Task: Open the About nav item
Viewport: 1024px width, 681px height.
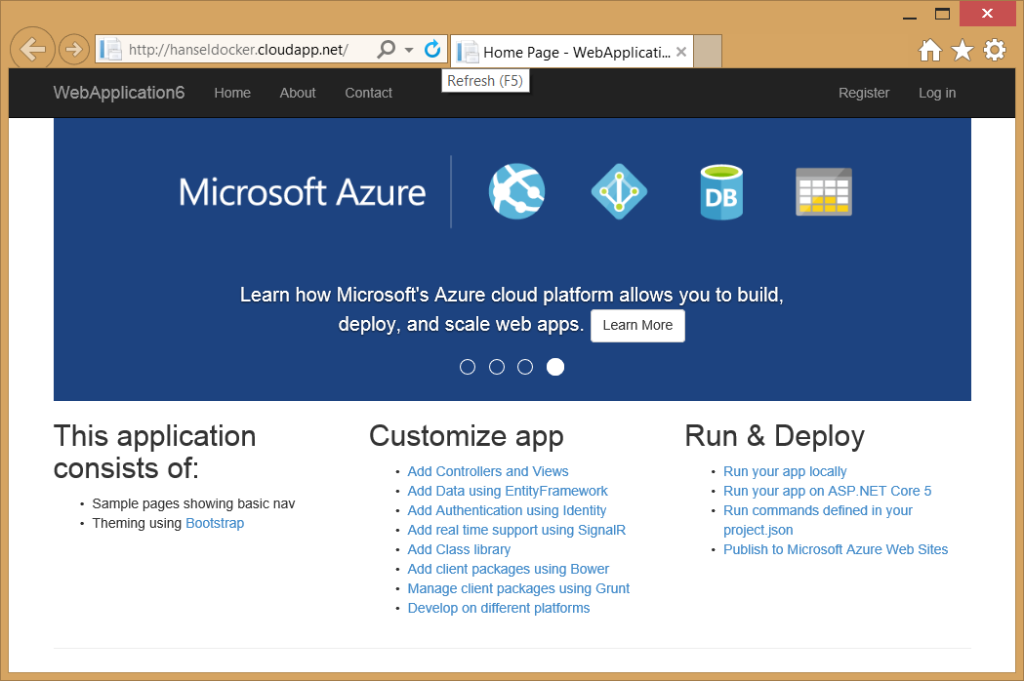Action: tap(298, 93)
